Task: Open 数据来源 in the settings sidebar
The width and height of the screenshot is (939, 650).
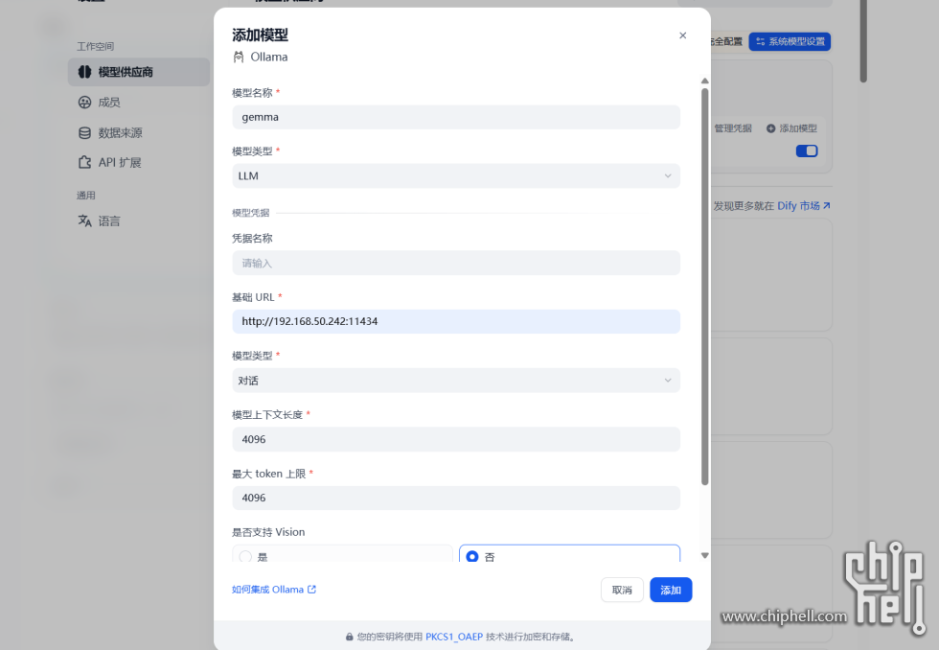Action: click(x=138, y=132)
